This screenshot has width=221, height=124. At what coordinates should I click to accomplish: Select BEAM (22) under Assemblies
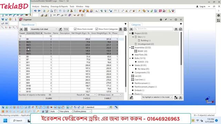tap(142, 51)
